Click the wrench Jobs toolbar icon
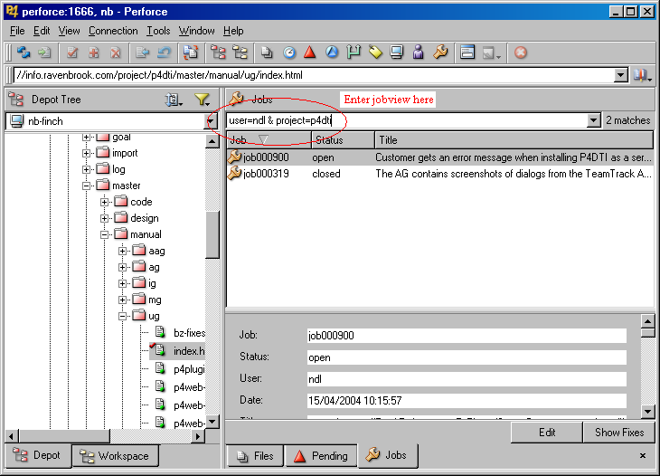 click(440, 52)
